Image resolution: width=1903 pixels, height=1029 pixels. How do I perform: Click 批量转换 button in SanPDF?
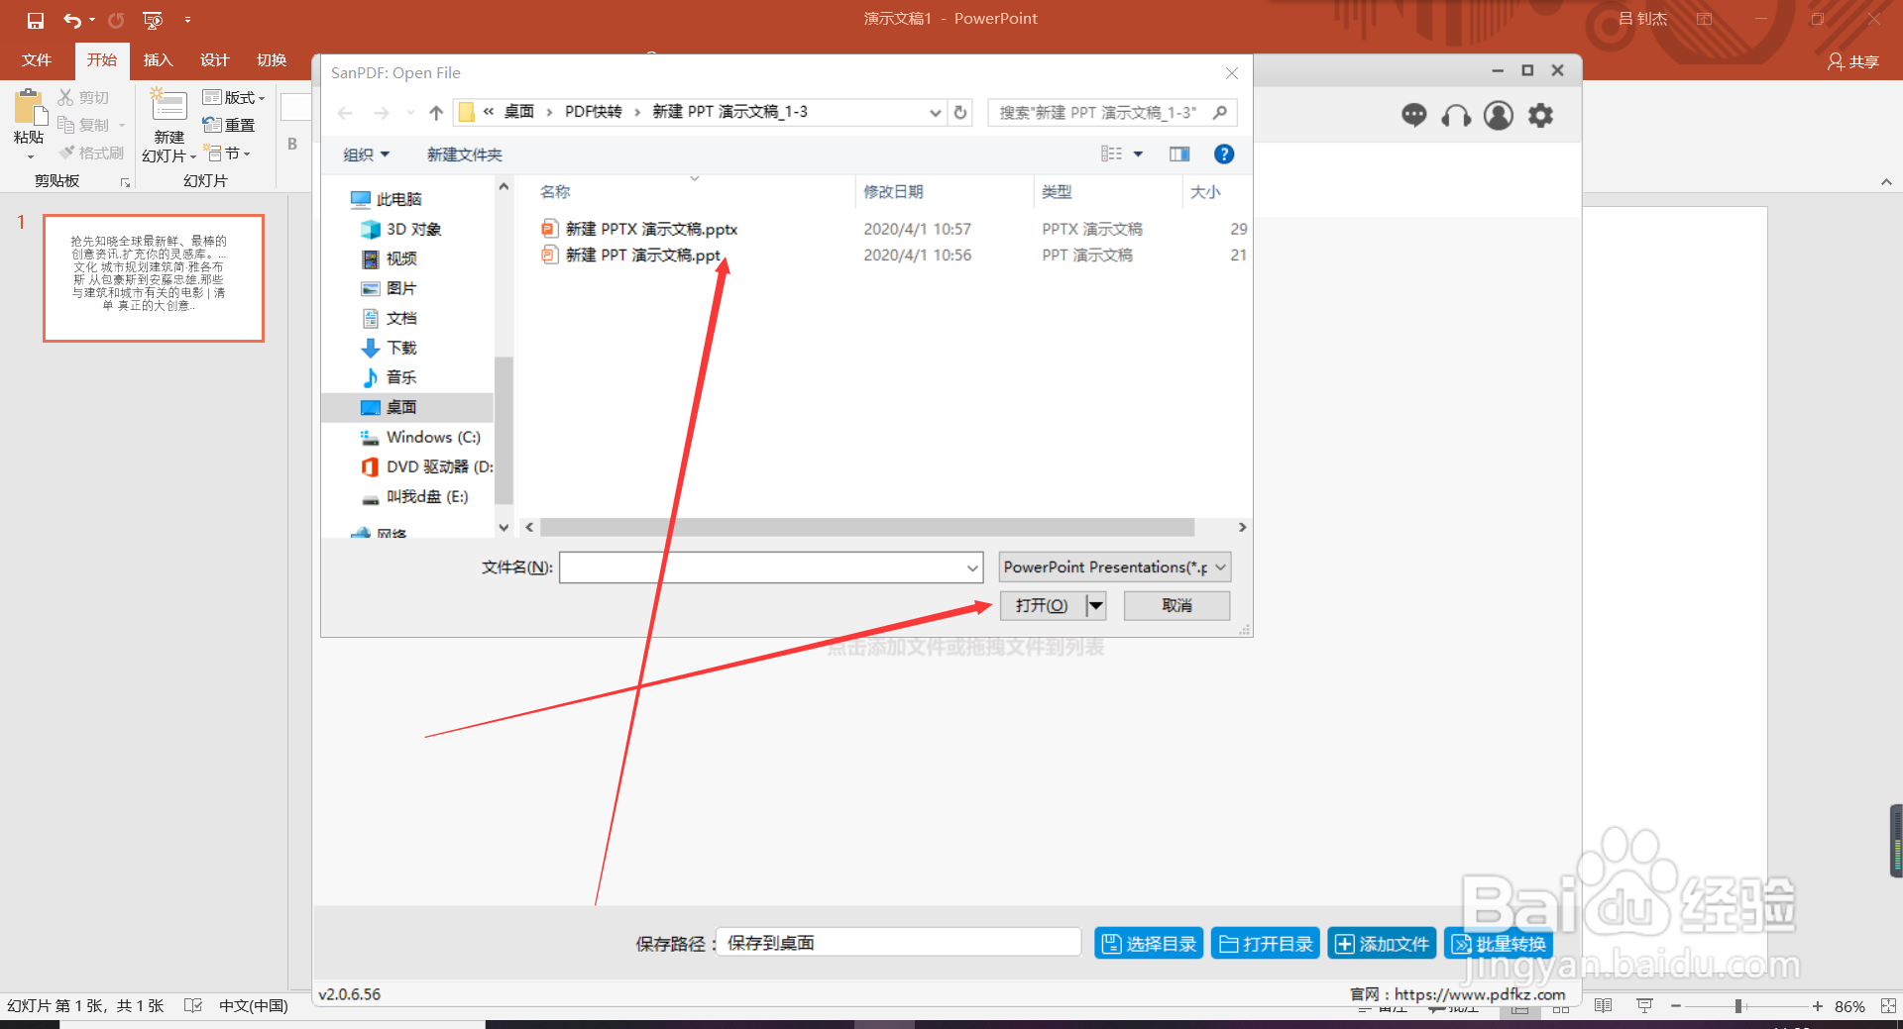[1499, 944]
